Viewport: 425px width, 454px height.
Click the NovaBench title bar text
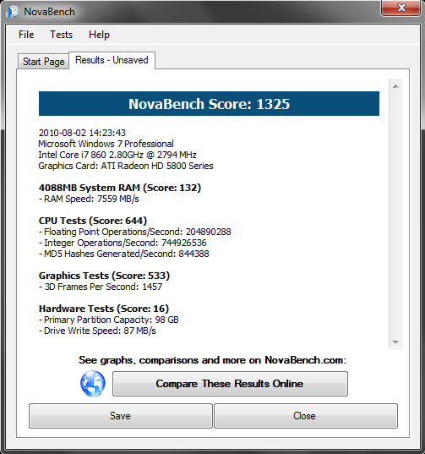(x=49, y=12)
